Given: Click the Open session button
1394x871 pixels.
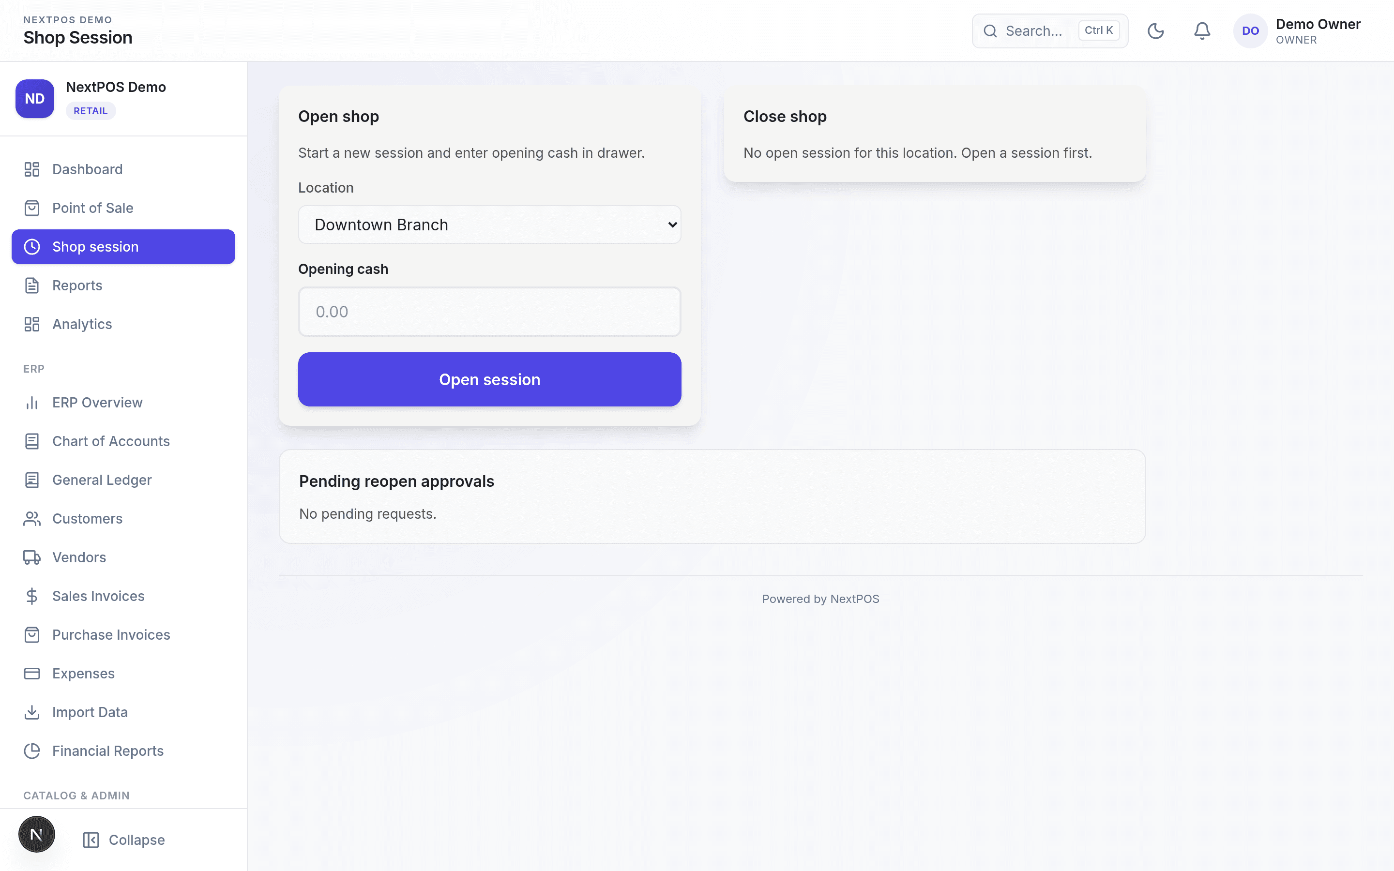Looking at the screenshot, I should 490,380.
